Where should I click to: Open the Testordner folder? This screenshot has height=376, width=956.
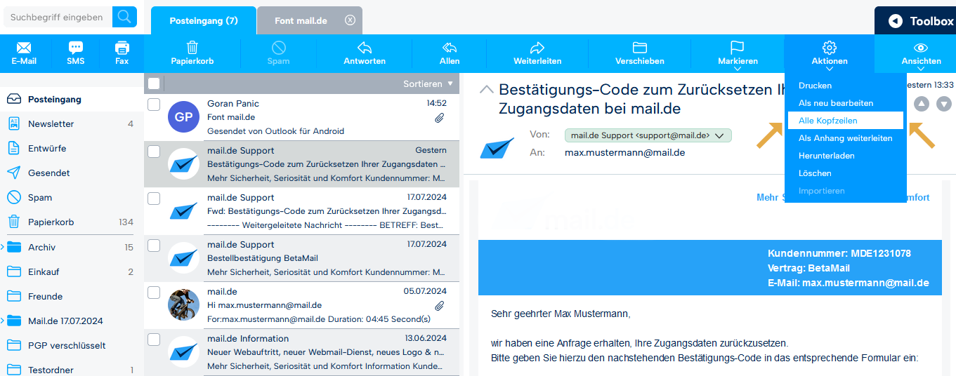click(70, 370)
